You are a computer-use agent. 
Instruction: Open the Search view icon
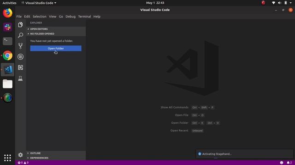coord(20,35)
